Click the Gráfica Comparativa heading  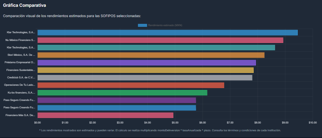(x=25, y=5)
